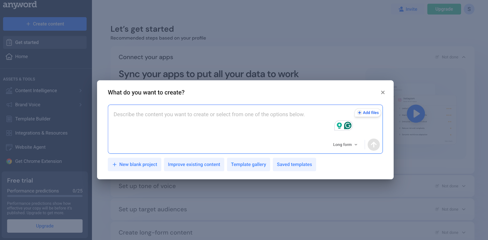Image resolution: width=488 pixels, height=240 pixels.
Task: Expand the Content Intelligence submenu chevron
Action: pyautogui.click(x=81, y=90)
